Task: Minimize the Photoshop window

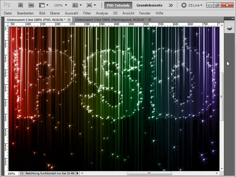Action: 210,5
